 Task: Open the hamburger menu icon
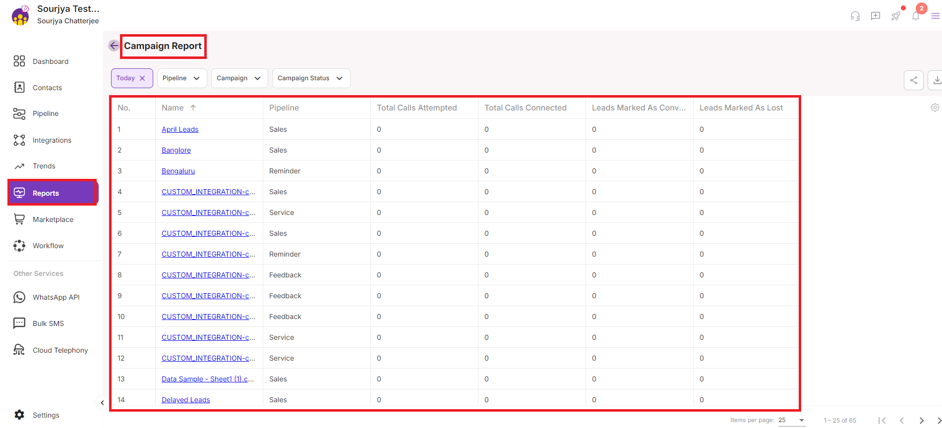(935, 16)
